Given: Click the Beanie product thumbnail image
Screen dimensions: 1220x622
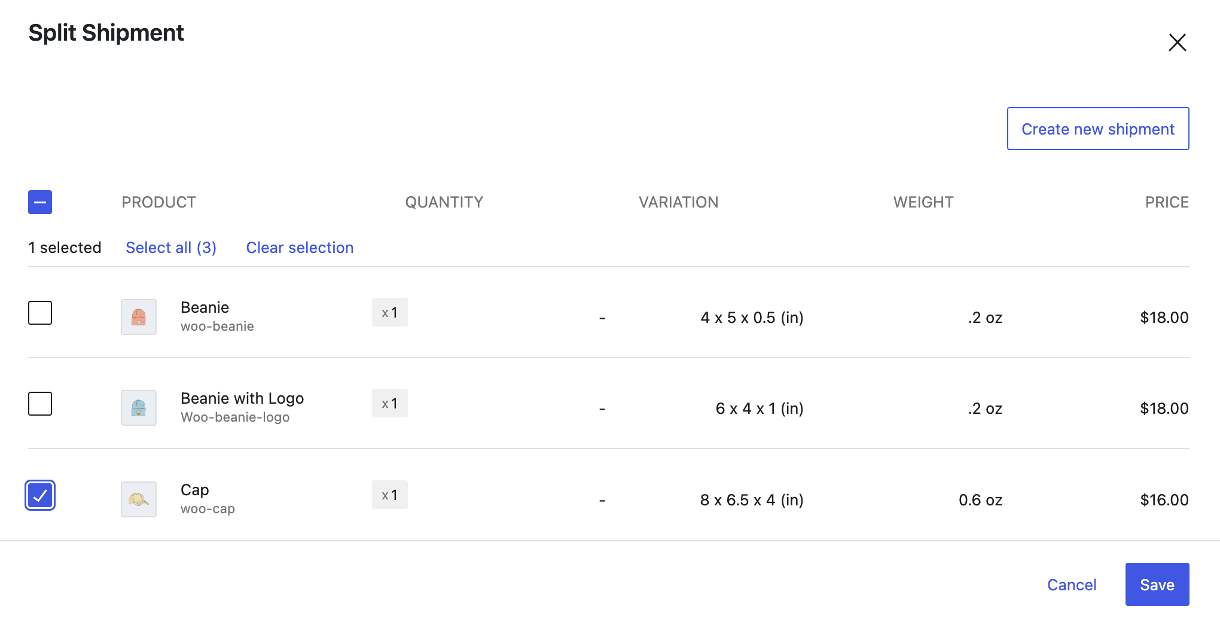Looking at the screenshot, I should click(x=138, y=317).
